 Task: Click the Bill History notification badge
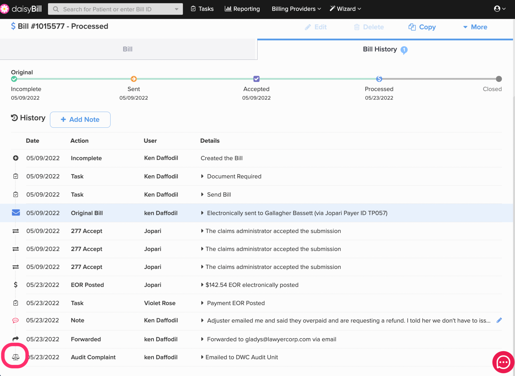tap(404, 50)
